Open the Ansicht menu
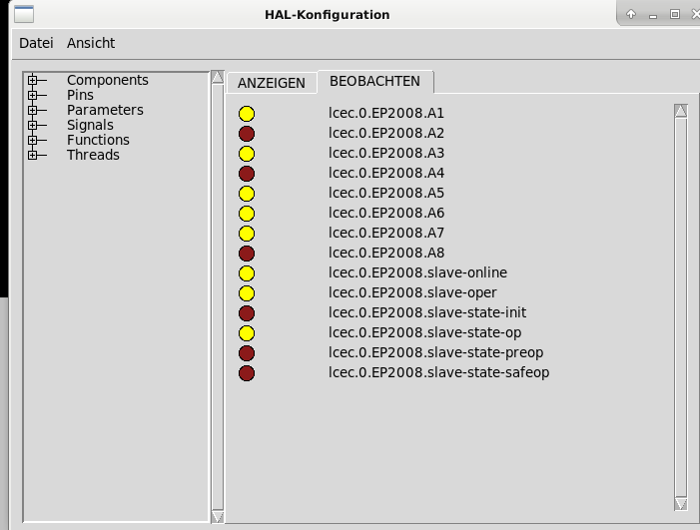This screenshot has height=530, width=700. pos(91,43)
